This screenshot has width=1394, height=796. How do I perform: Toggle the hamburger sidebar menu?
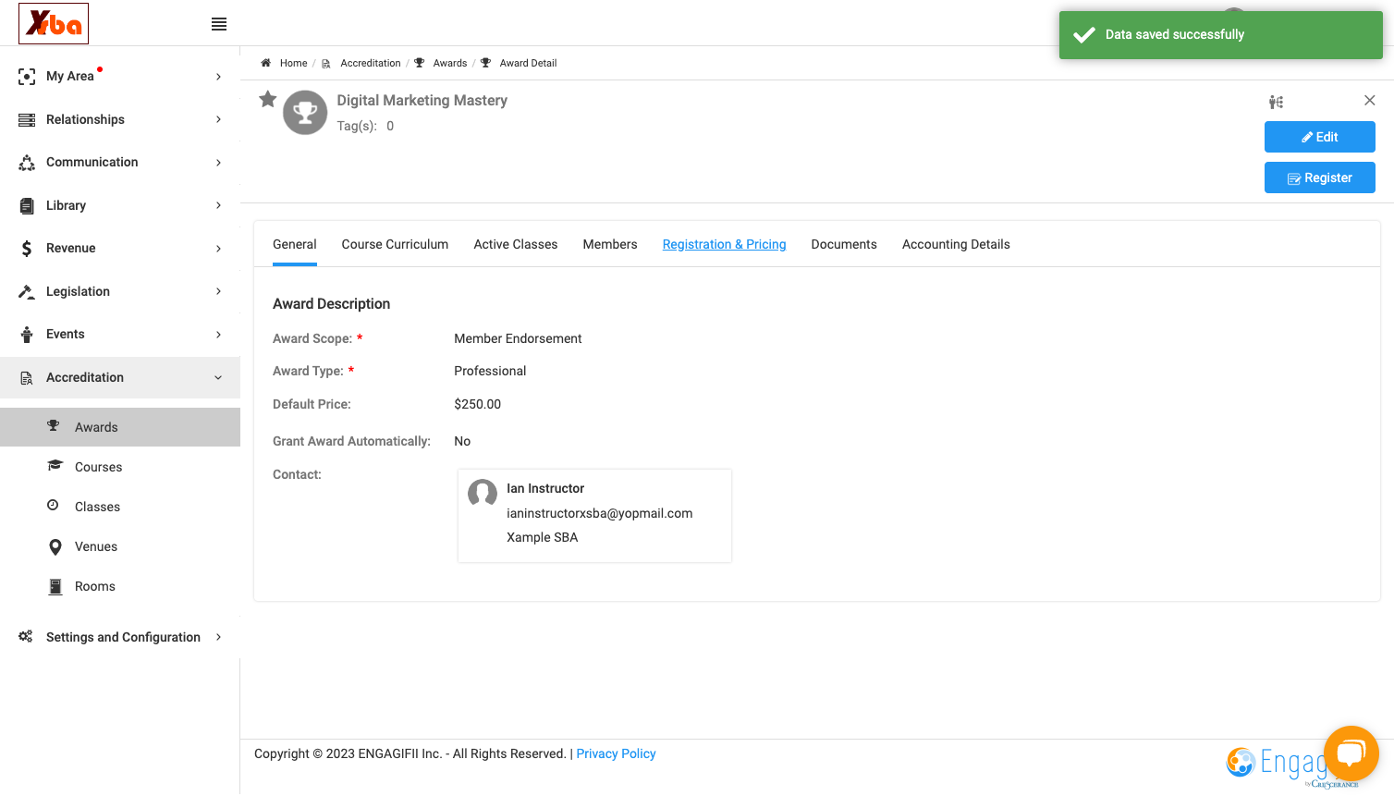click(x=219, y=24)
